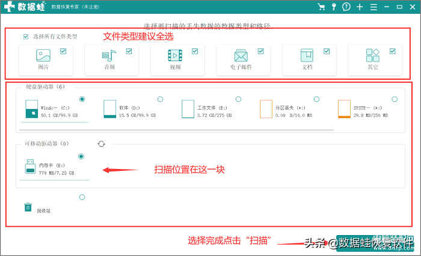
Task: Select the recycle bin radio button
Action: (82, 197)
